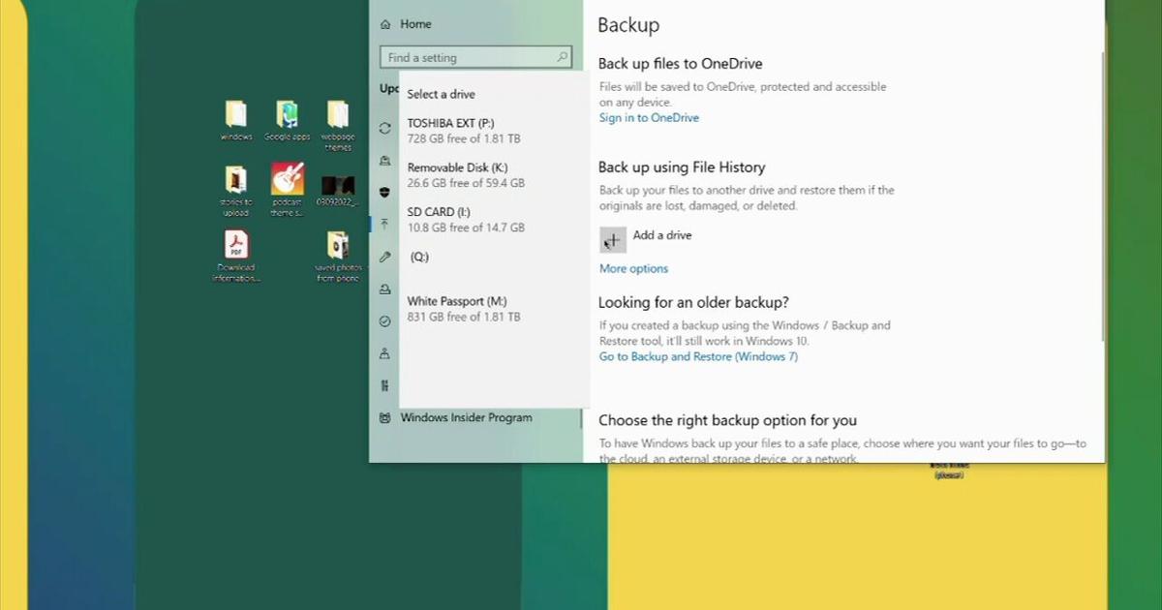The height and width of the screenshot is (610, 1162).
Task: Click 'Back up using File History' heading
Action: [x=682, y=168]
